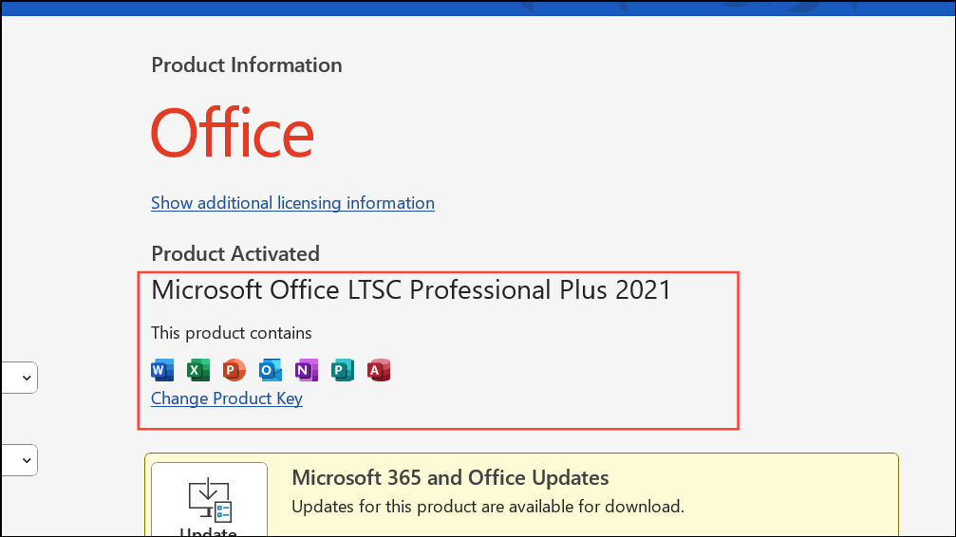Viewport: 956px width, 537px height.
Task: Click the Microsoft 365 and Office Updates heading
Action: pyautogui.click(x=450, y=477)
